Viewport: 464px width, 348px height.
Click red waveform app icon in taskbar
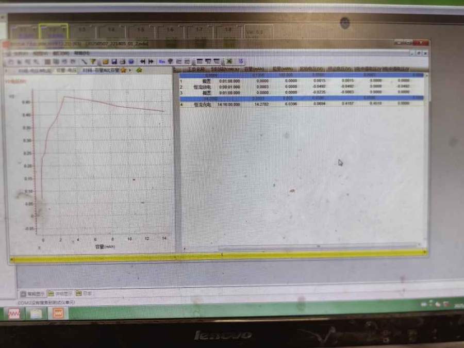(14, 313)
